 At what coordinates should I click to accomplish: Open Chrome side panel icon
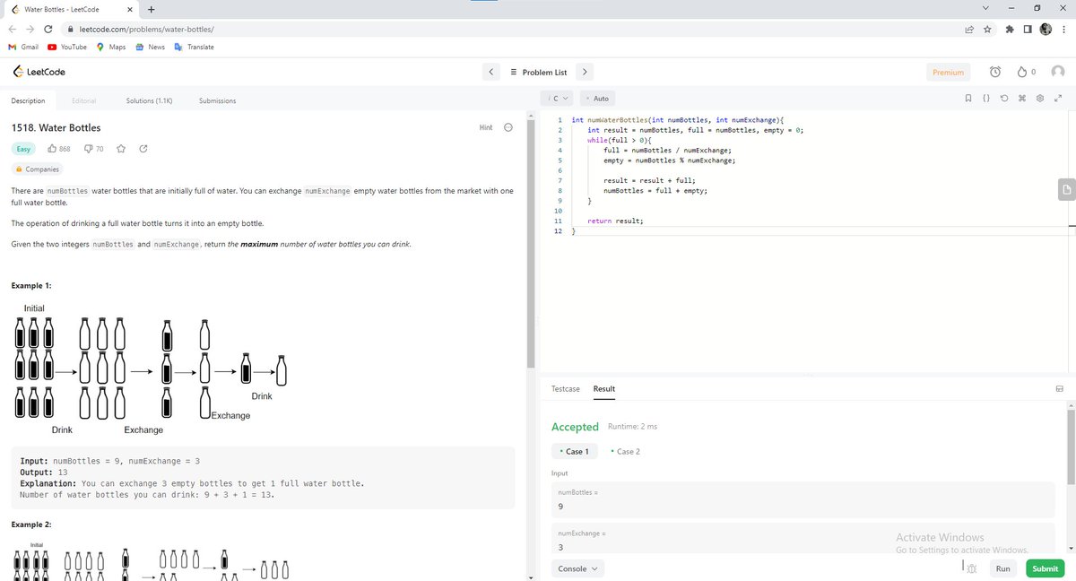(1028, 29)
